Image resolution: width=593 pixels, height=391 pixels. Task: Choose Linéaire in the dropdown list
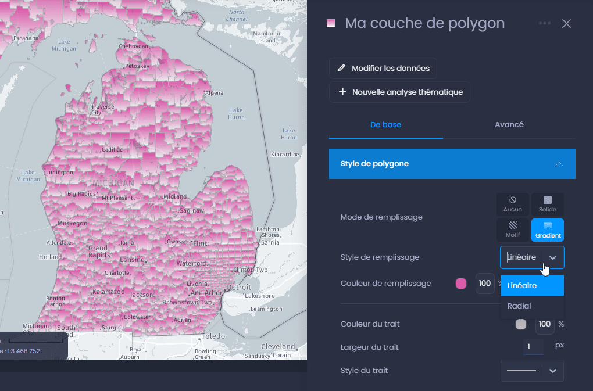tap(532, 286)
